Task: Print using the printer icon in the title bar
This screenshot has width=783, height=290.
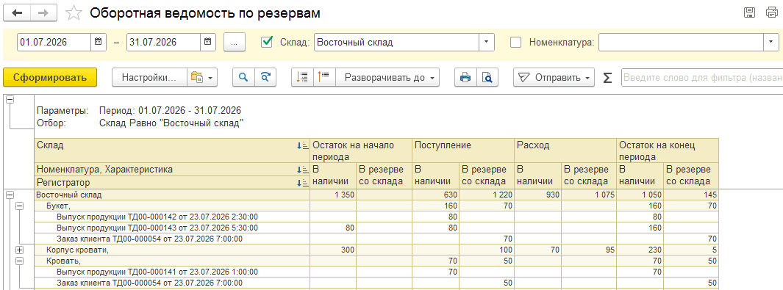Action: [772, 13]
